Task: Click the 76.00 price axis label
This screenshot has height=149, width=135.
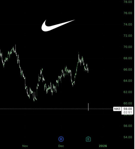Action: coord(128,13)
